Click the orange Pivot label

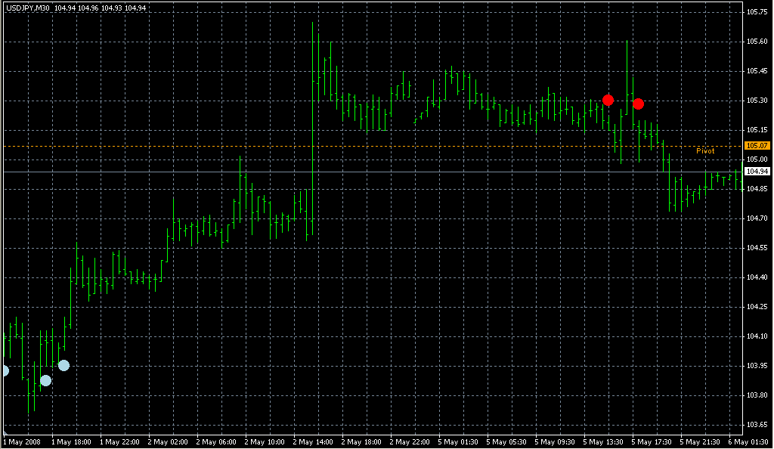(x=705, y=151)
